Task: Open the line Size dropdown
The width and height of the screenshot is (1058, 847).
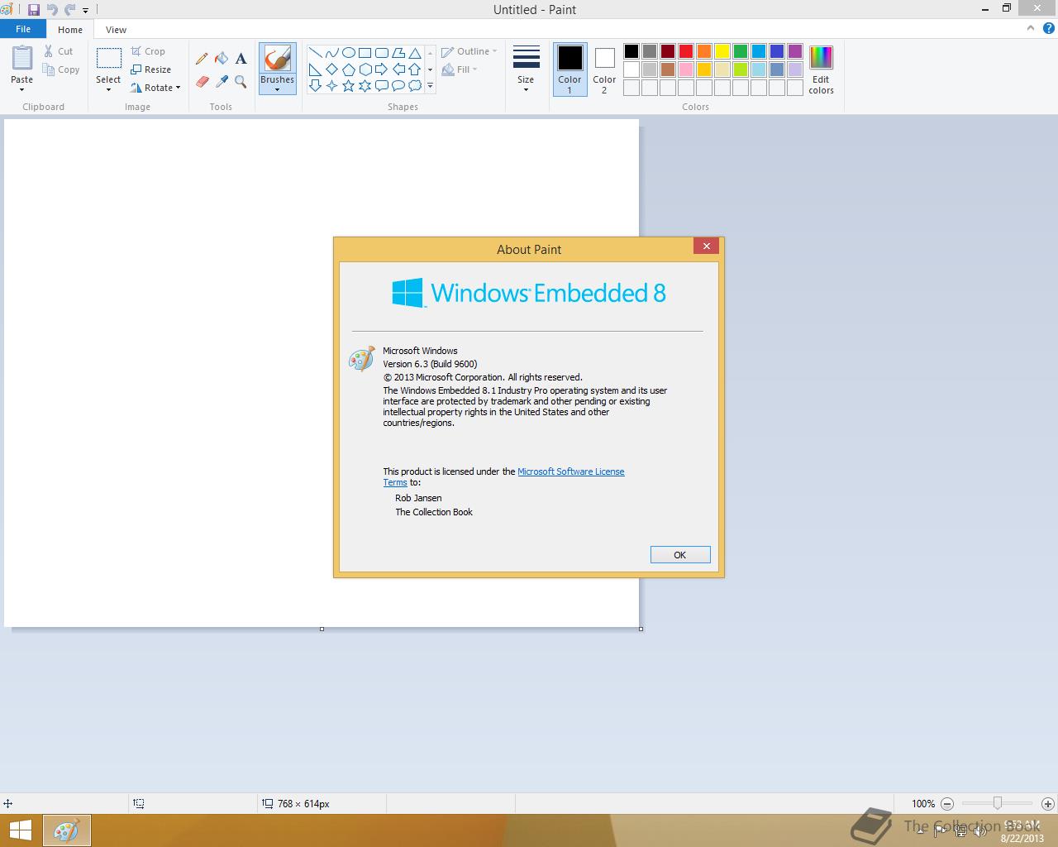Action: click(526, 69)
